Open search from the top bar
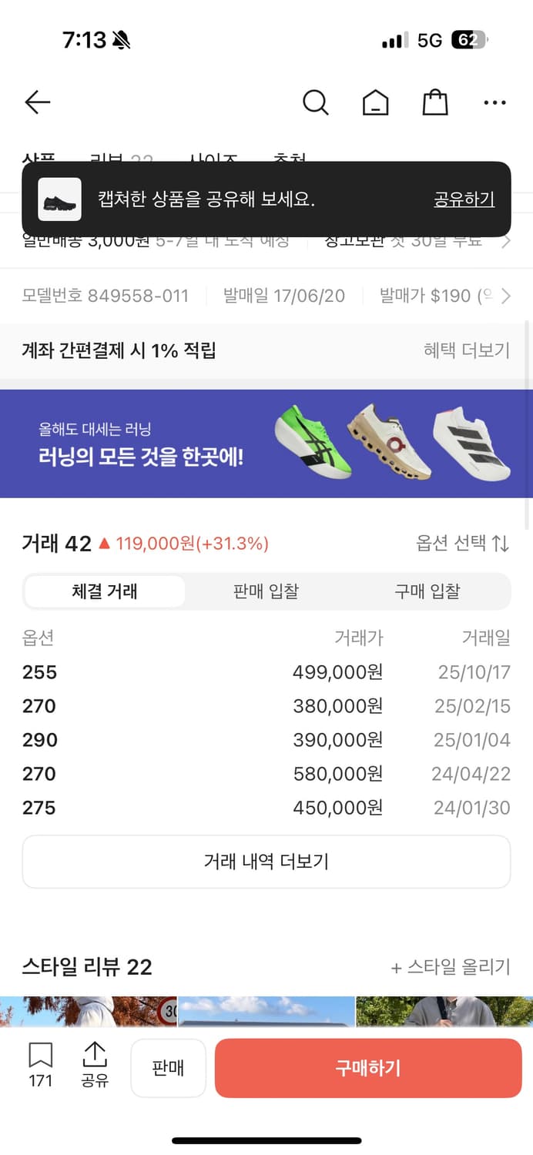 [x=316, y=102]
